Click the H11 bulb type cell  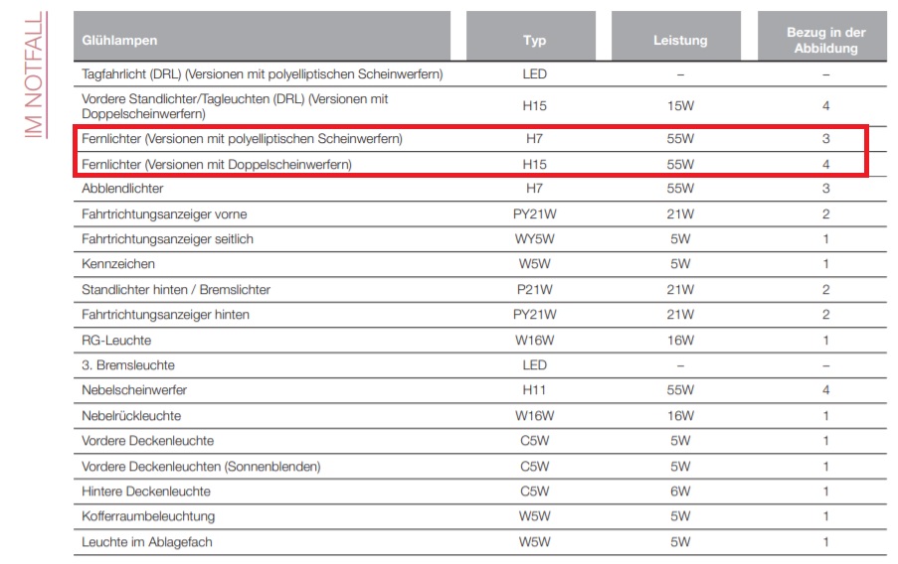tap(534, 390)
